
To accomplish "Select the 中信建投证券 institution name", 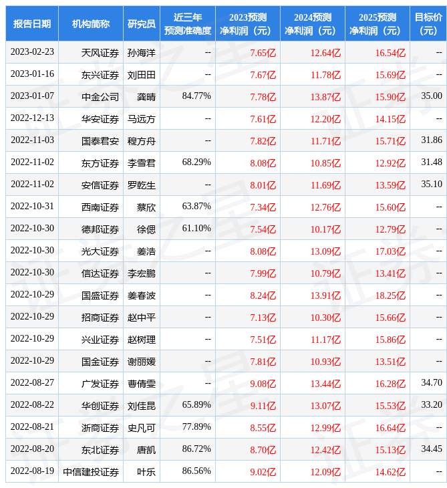I will pos(91,471).
